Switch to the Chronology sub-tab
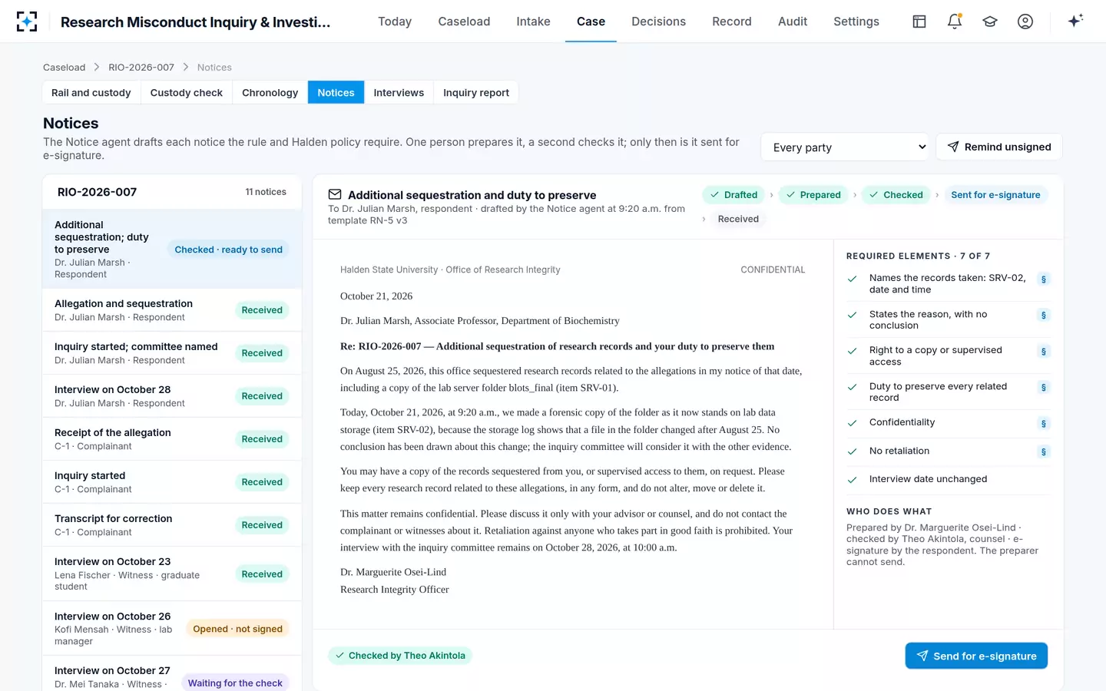The width and height of the screenshot is (1106, 691). (x=270, y=93)
